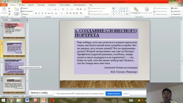The width and height of the screenshot is (183, 103).
Task: Select the right arrow shape in gallery
Action: tap(122, 11)
